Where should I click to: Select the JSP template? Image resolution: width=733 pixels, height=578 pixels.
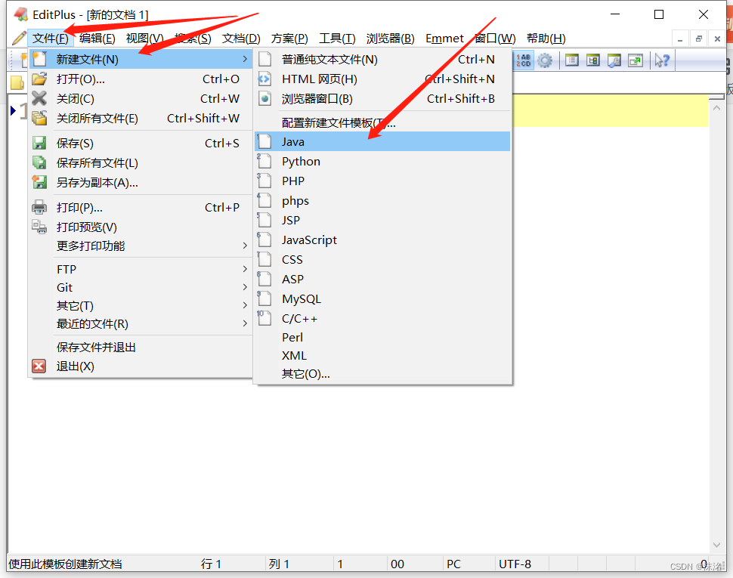[x=382, y=220]
